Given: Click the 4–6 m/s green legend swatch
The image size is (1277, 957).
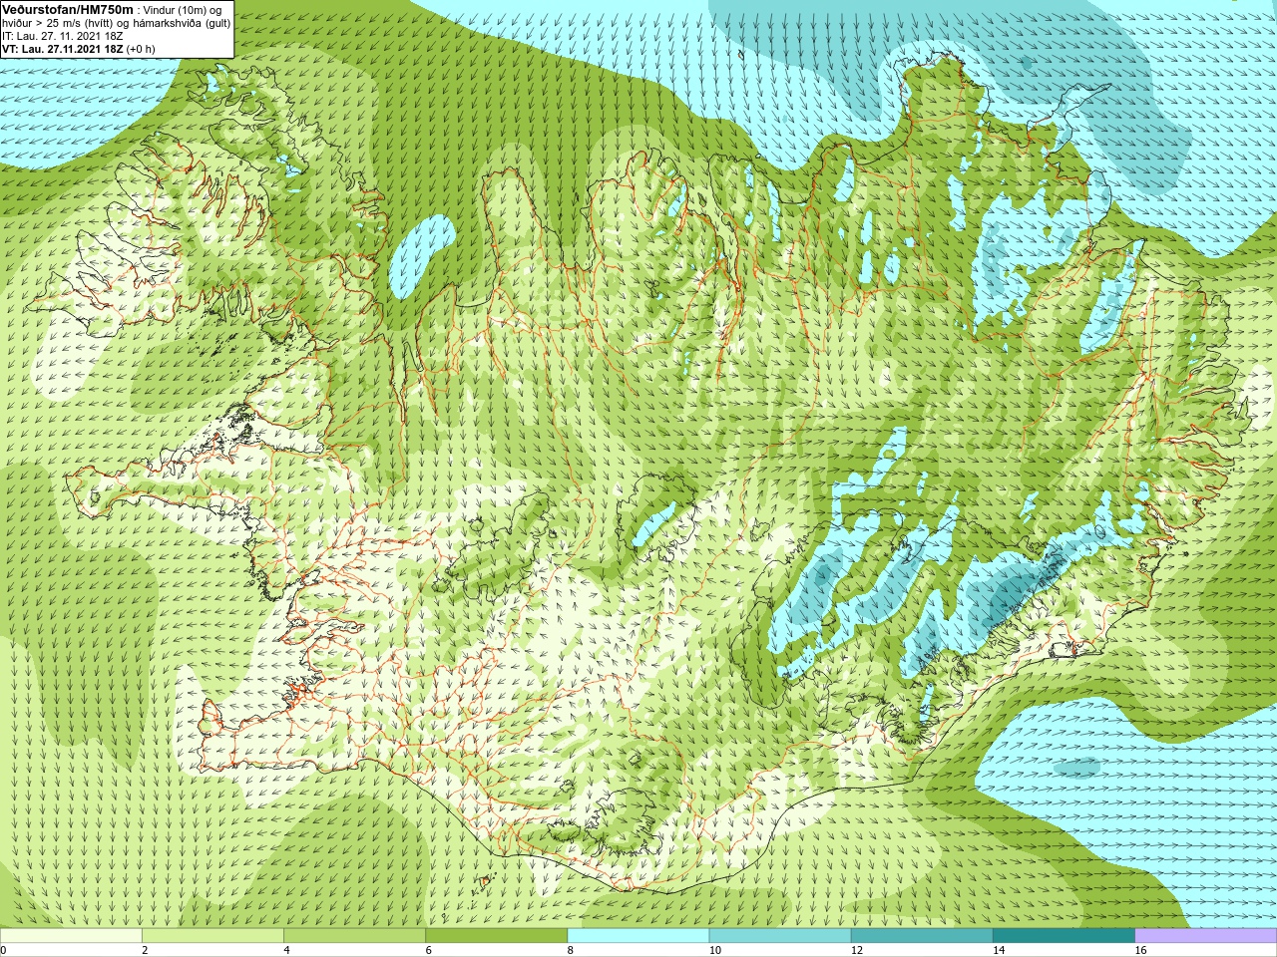Looking at the screenshot, I should tap(354, 936).
